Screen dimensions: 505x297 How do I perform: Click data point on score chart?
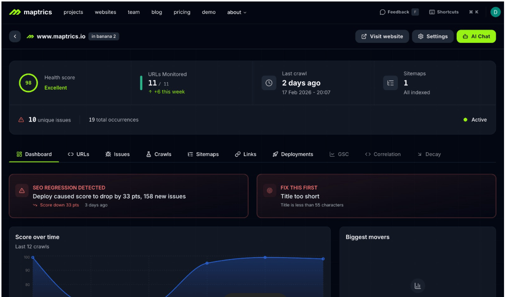[265, 257]
